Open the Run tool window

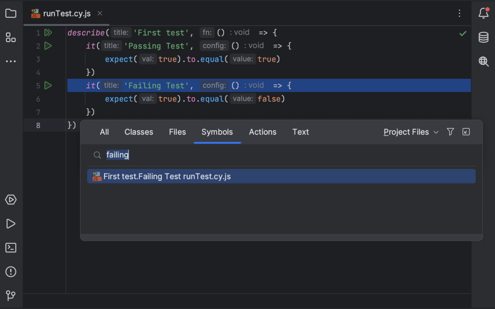point(11,223)
